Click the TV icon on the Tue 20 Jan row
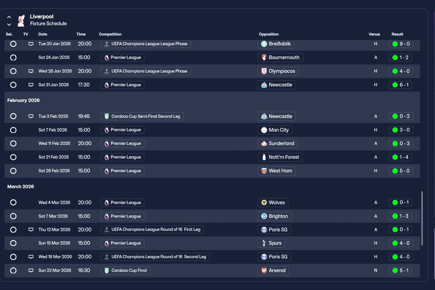435x290 pixels. 31,44
